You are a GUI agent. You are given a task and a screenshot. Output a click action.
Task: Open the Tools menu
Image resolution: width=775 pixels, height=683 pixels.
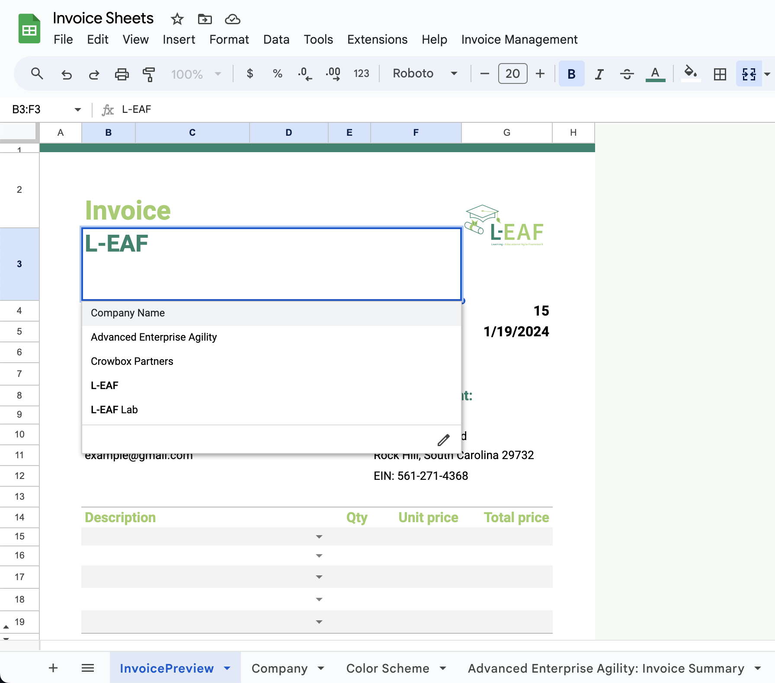click(x=318, y=40)
